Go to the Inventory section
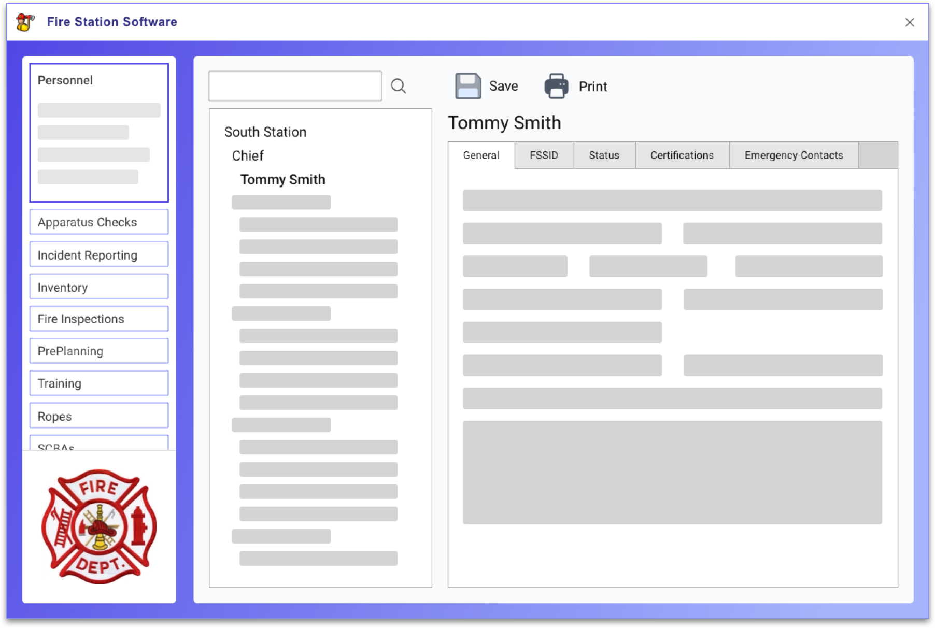This screenshot has height=628, width=935. [x=99, y=287]
